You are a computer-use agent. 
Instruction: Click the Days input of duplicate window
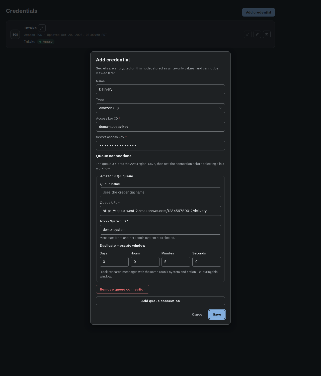pyautogui.click(x=114, y=262)
